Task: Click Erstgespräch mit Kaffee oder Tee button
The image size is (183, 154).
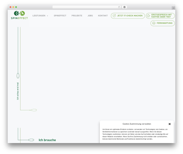Action: click(x=160, y=16)
